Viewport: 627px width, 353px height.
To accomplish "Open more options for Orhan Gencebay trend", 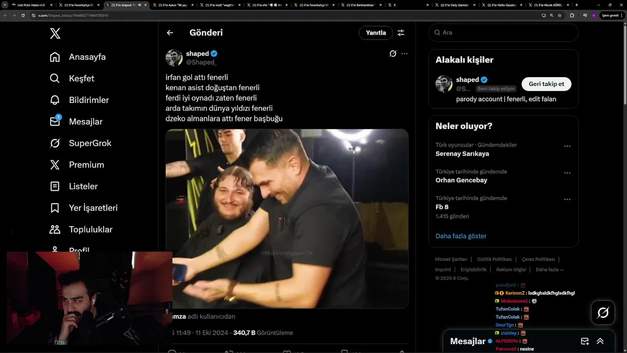I will pos(567,173).
